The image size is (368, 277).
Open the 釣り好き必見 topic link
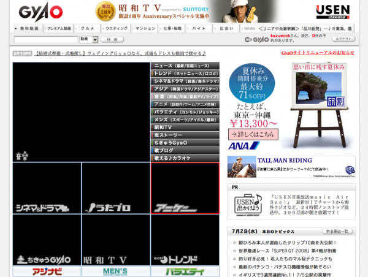pos(285,259)
